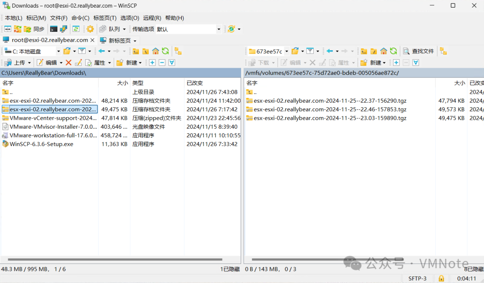Image resolution: width=484 pixels, height=283 pixels.
Task: Toggle remote directory tree icon
Action: click(x=444, y=51)
